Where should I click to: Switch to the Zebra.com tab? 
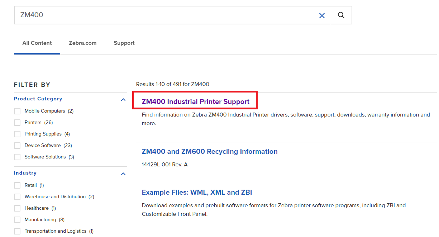pos(82,43)
